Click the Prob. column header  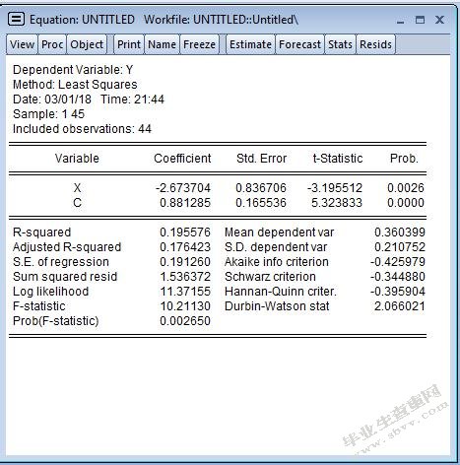pos(404,159)
